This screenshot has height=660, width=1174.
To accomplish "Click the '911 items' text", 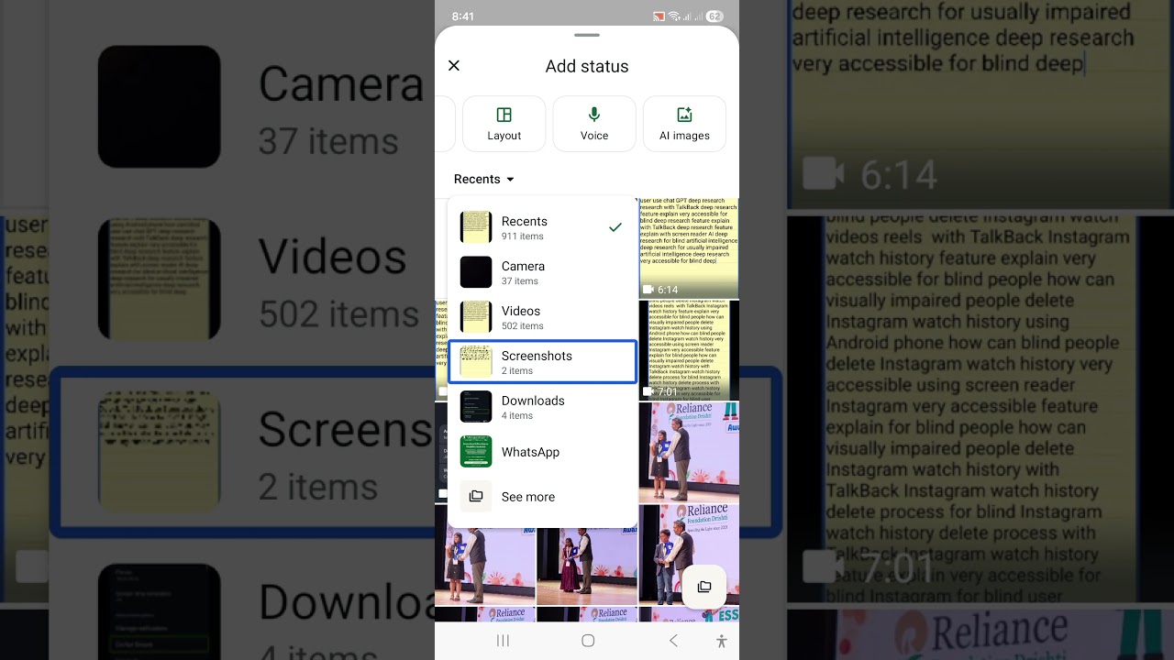I will click(523, 236).
